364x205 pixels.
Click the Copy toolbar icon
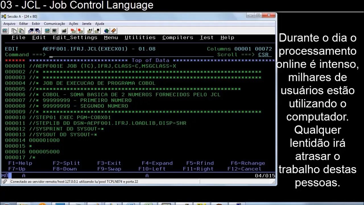pyautogui.click(x=14, y=31)
